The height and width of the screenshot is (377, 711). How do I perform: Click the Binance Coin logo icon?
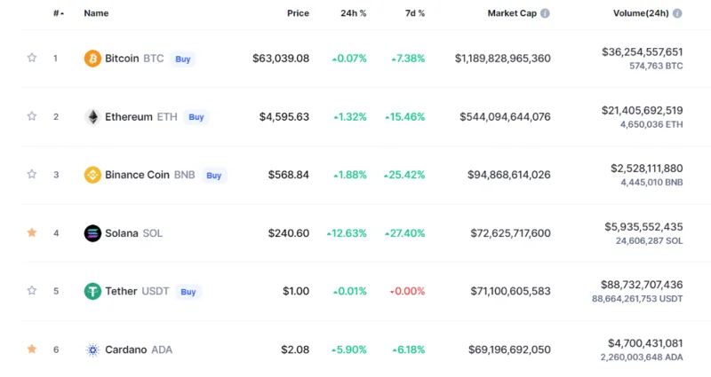pyautogui.click(x=92, y=175)
